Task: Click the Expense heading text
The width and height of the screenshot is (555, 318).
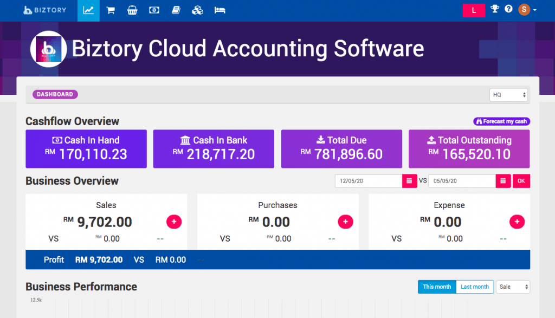Action: pyautogui.click(x=449, y=205)
